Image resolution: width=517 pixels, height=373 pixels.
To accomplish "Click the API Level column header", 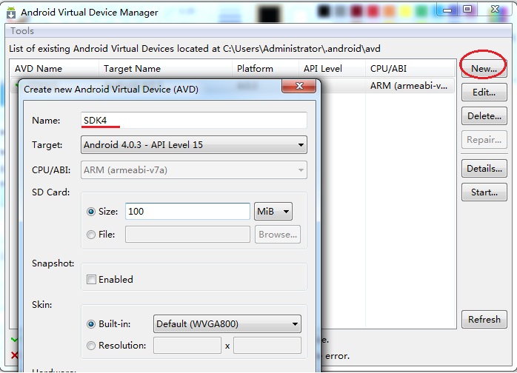I will (x=332, y=69).
